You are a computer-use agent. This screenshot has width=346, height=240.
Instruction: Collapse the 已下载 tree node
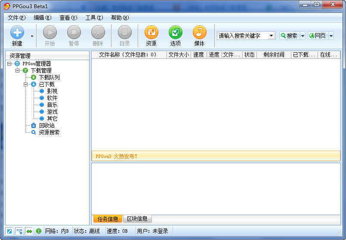tap(25, 84)
